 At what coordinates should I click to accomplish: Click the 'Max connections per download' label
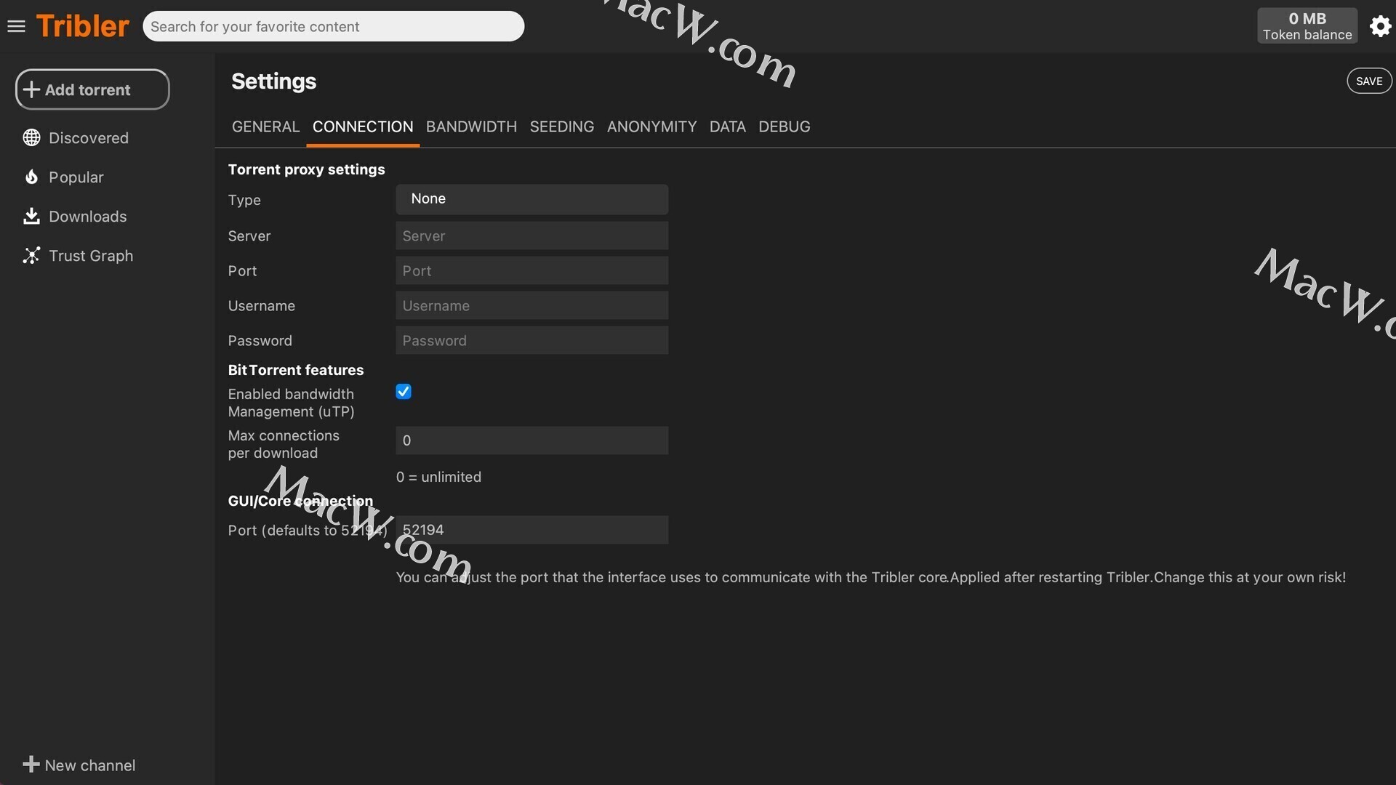pyautogui.click(x=284, y=444)
